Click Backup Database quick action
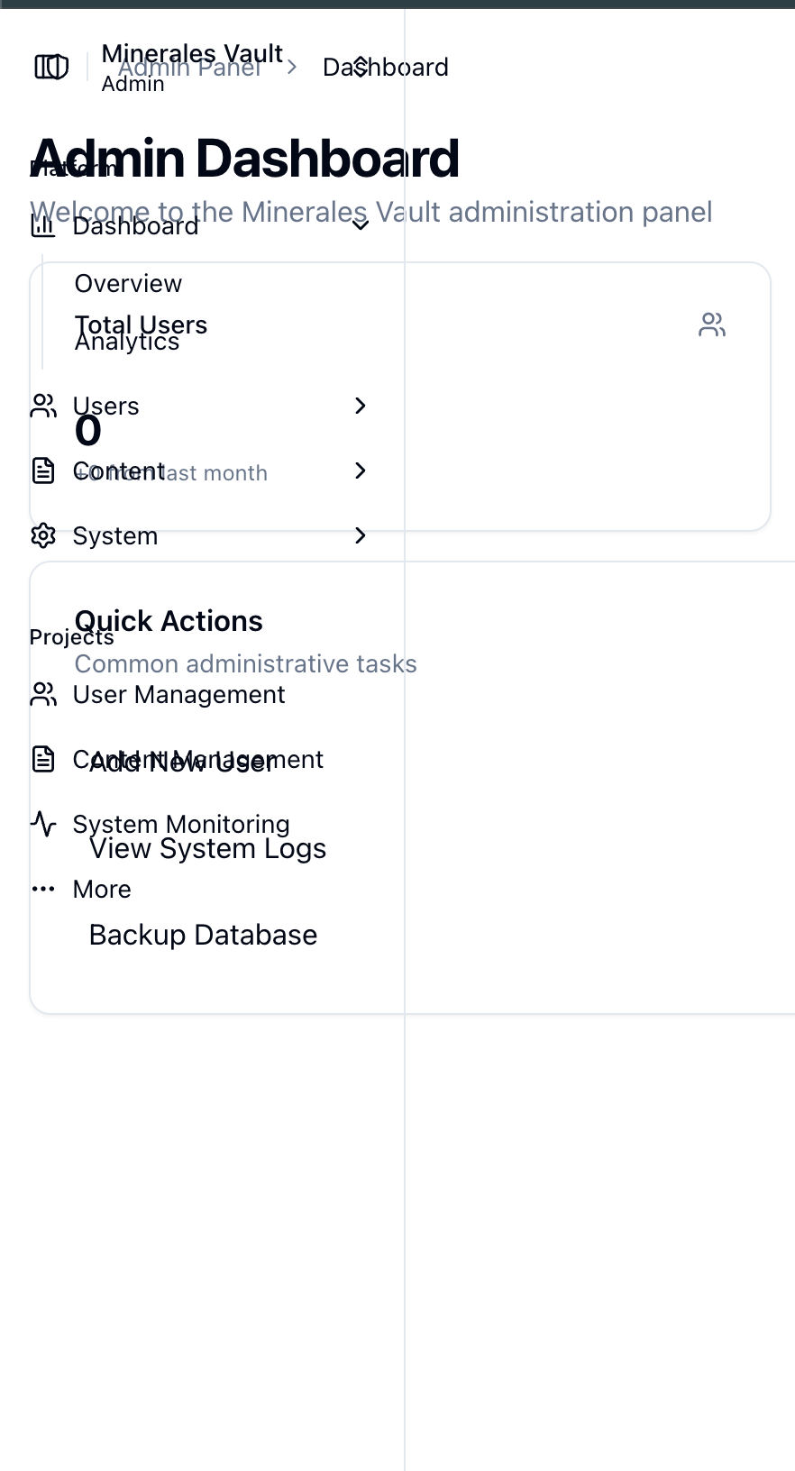 point(203,935)
